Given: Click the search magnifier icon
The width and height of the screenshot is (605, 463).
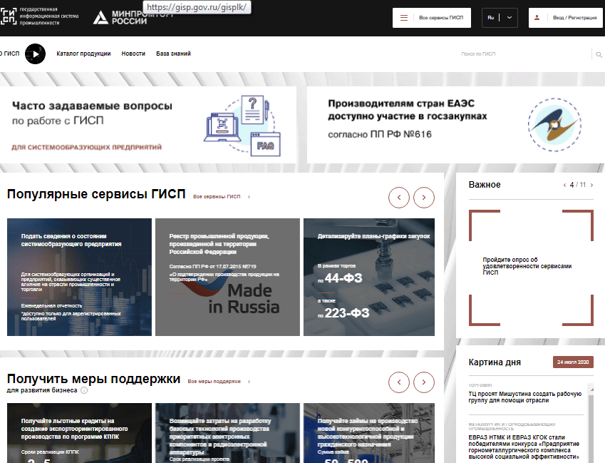Looking at the screenshot, I should point(597,54).
